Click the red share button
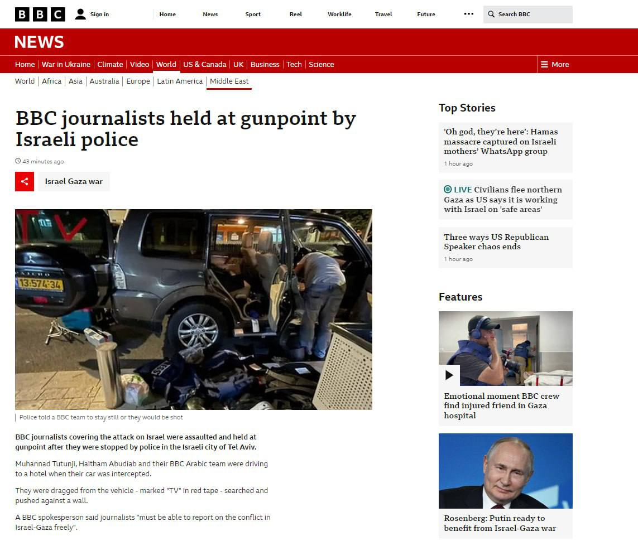 (x=25, y=181)
